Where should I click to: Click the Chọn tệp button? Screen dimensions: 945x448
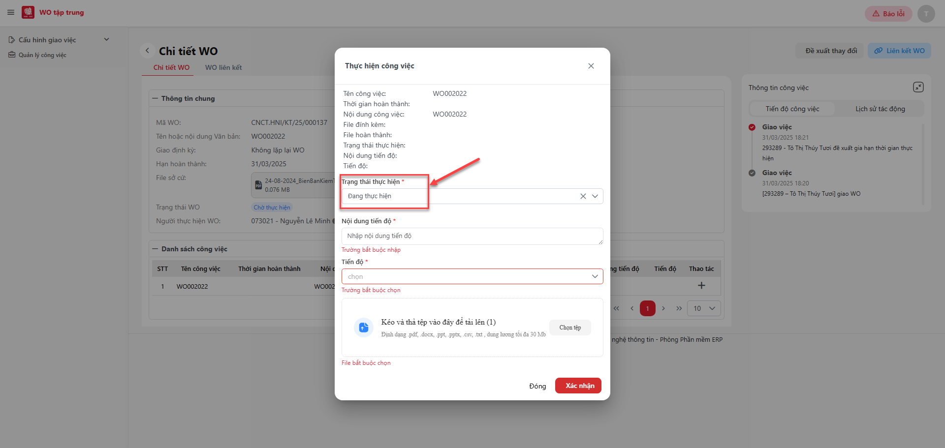570,328
